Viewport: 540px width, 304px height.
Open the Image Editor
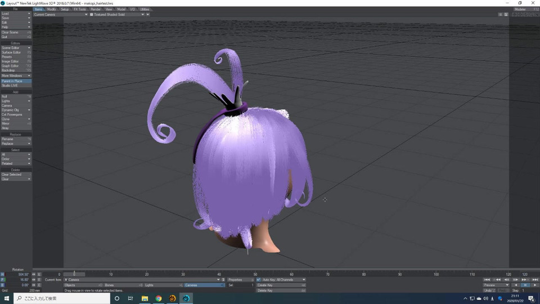[x=16, y=61]
